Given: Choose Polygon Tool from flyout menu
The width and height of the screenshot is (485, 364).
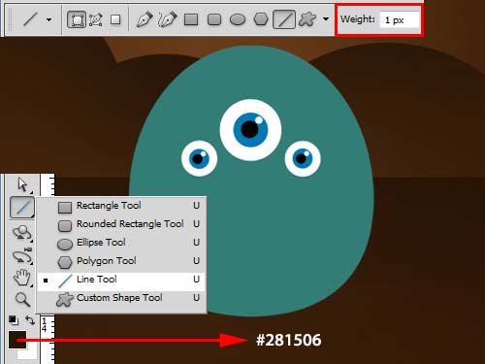Looking at the screenshot, I should 121,261.
